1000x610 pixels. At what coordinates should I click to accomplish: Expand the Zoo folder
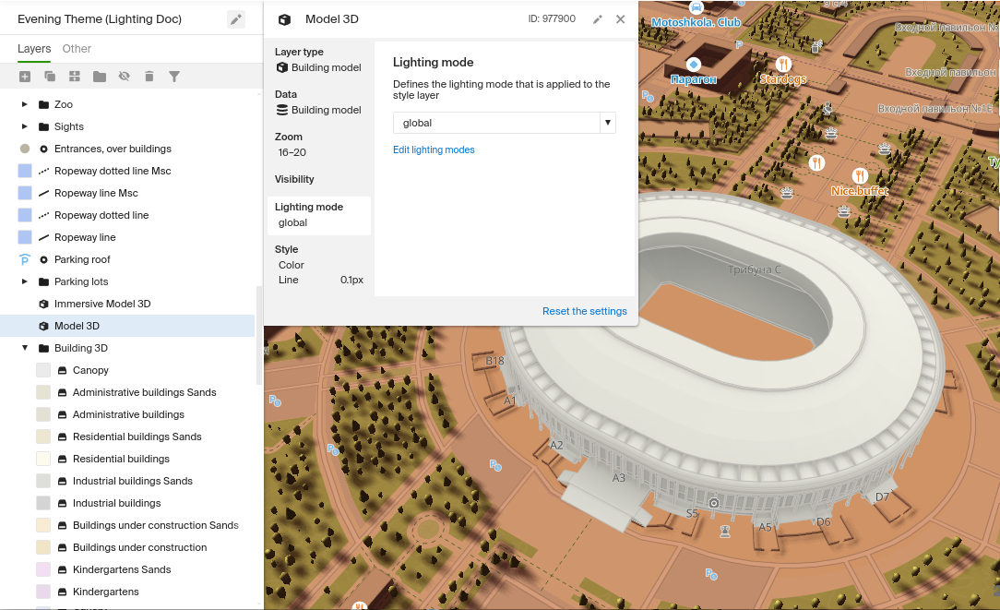[25, 104]
